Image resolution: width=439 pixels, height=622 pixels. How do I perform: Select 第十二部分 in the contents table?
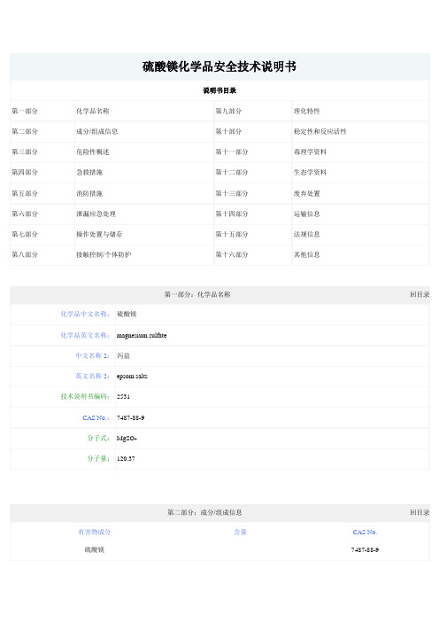pos(232,172)
